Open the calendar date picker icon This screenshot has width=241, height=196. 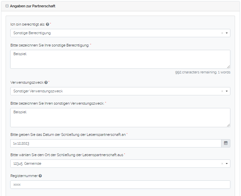(x=226, y=143)
